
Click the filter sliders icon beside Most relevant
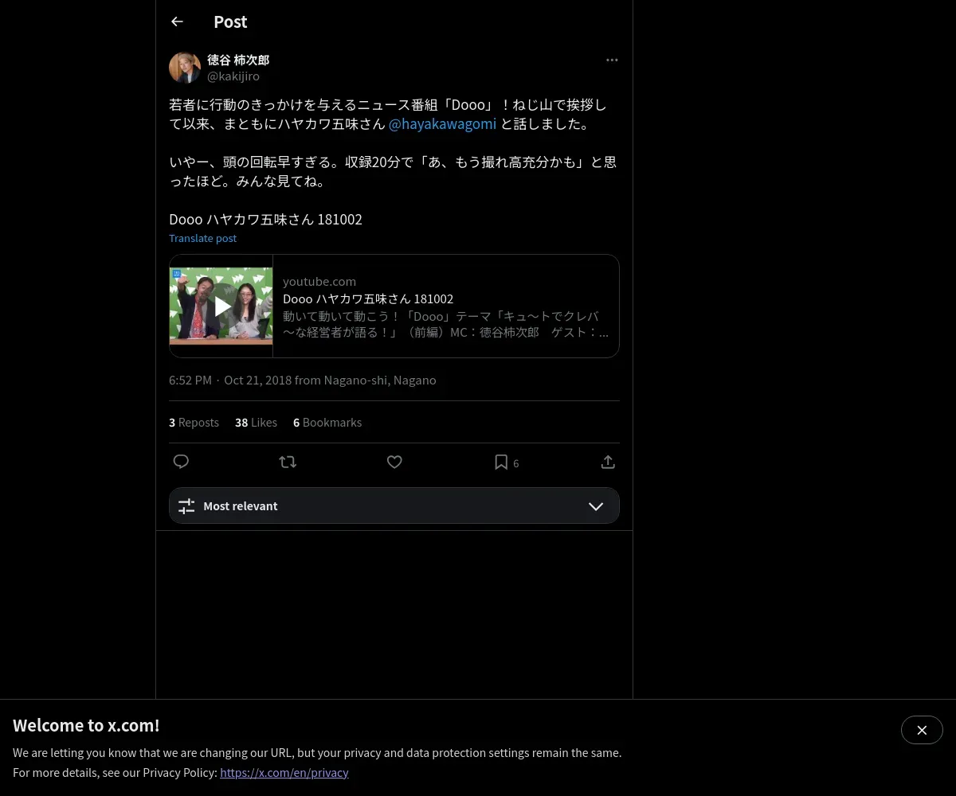coord(186,506)
